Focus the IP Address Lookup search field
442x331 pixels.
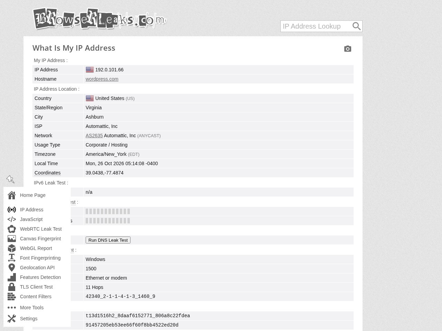[x=316, y=26]
